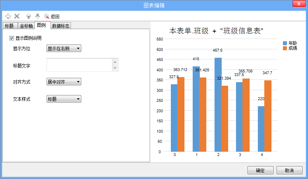Screen dimensions: 308x179
Task: Click the orange bar labeled 321.394
Action: pos(225,119)
